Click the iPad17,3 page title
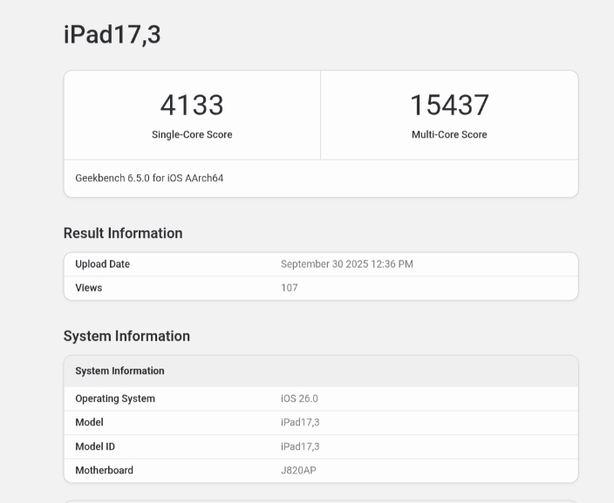 [112, 35]
